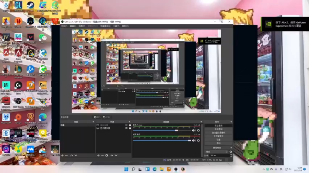Open the 工具 (Tools) menu in OBS
This screenshot has height=173, width=309.
[116, 26]
